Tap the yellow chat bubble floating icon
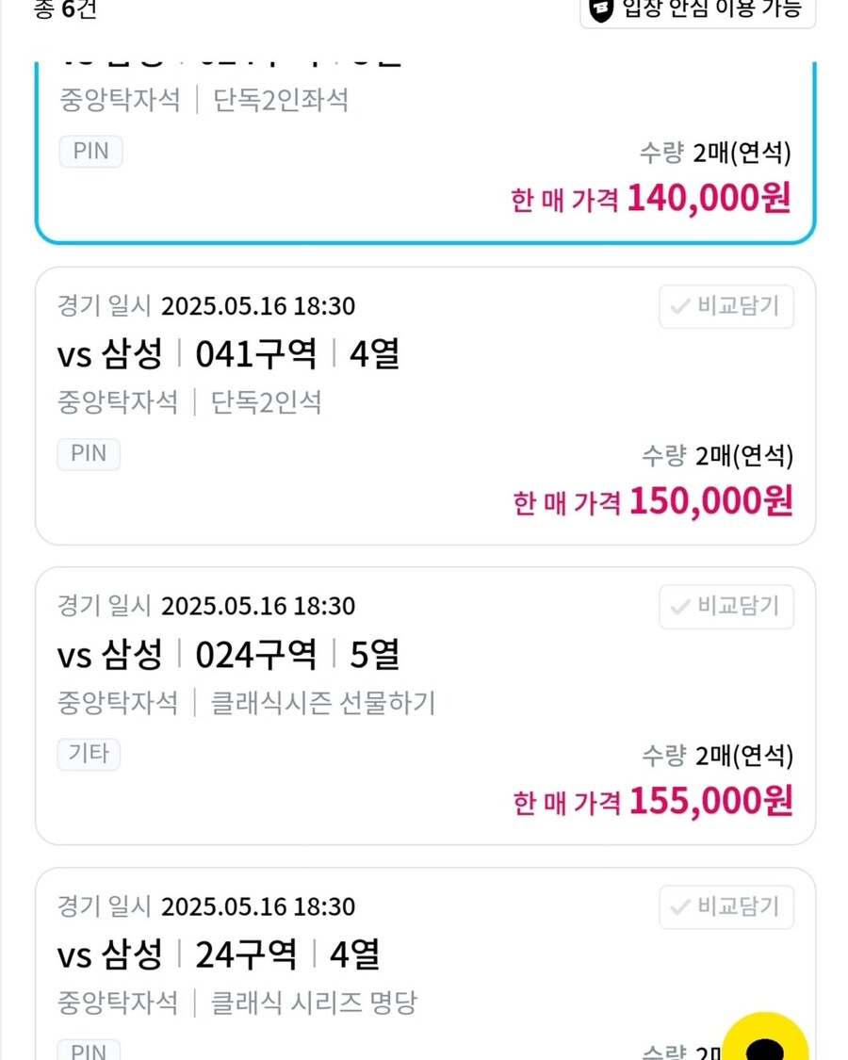The width and height of the screenshot is (848, 1060). 765,1037
